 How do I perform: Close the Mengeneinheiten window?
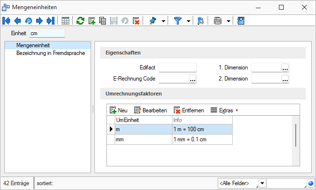click(304, 7)
